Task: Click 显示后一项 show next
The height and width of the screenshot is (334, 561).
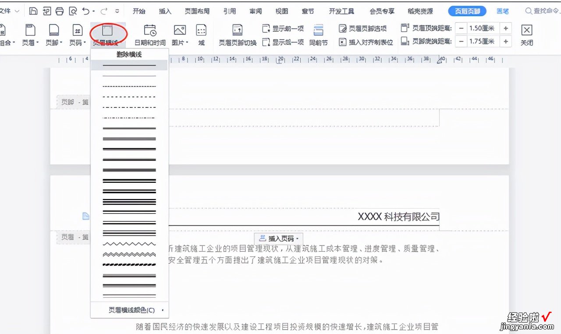Action: (x=283, y=42)
